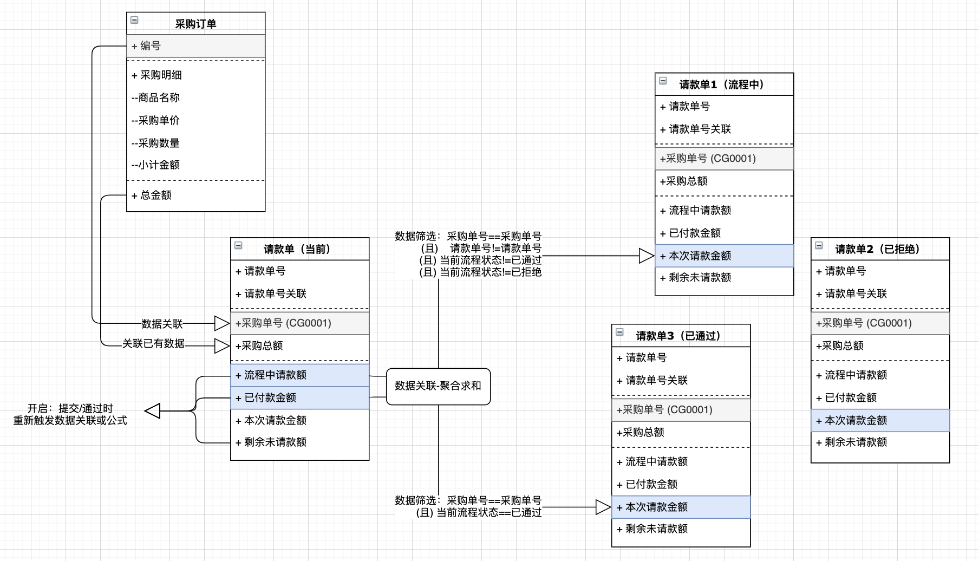This screenshot has height=561, width=979.
Task: Select 请款单号关联 in 请款单3
Action: pos(681,381)
